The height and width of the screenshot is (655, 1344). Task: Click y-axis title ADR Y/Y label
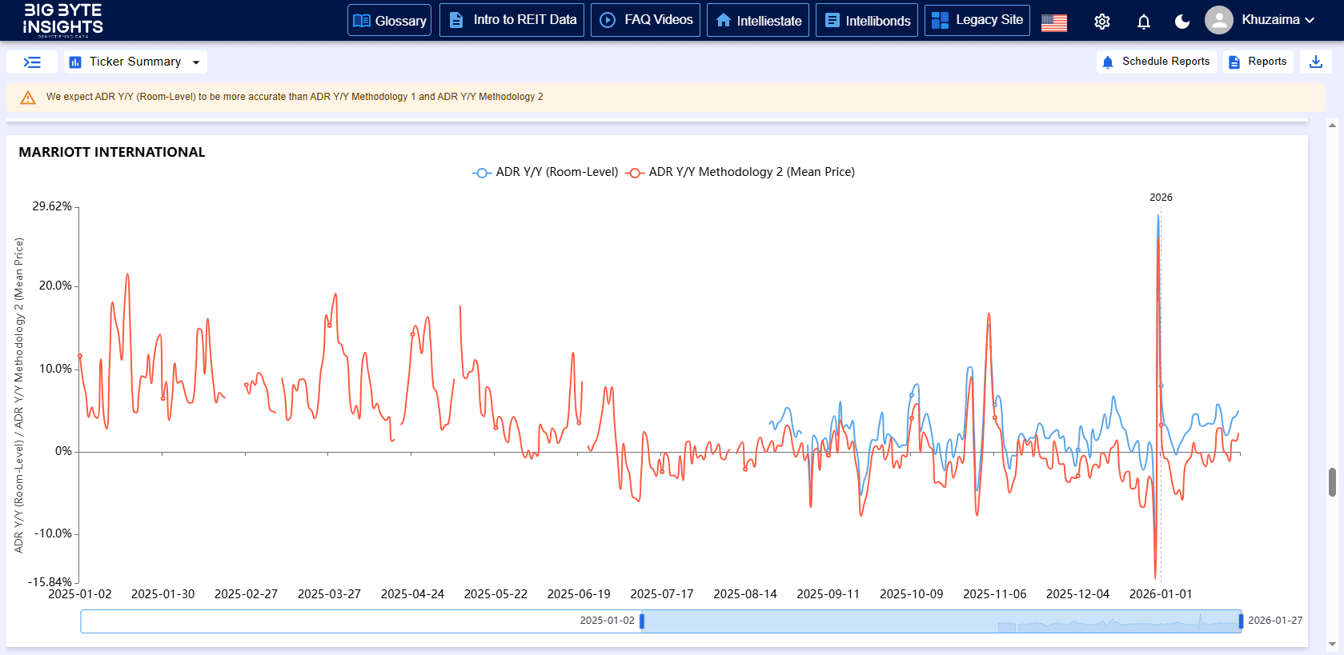coord(18,395)
